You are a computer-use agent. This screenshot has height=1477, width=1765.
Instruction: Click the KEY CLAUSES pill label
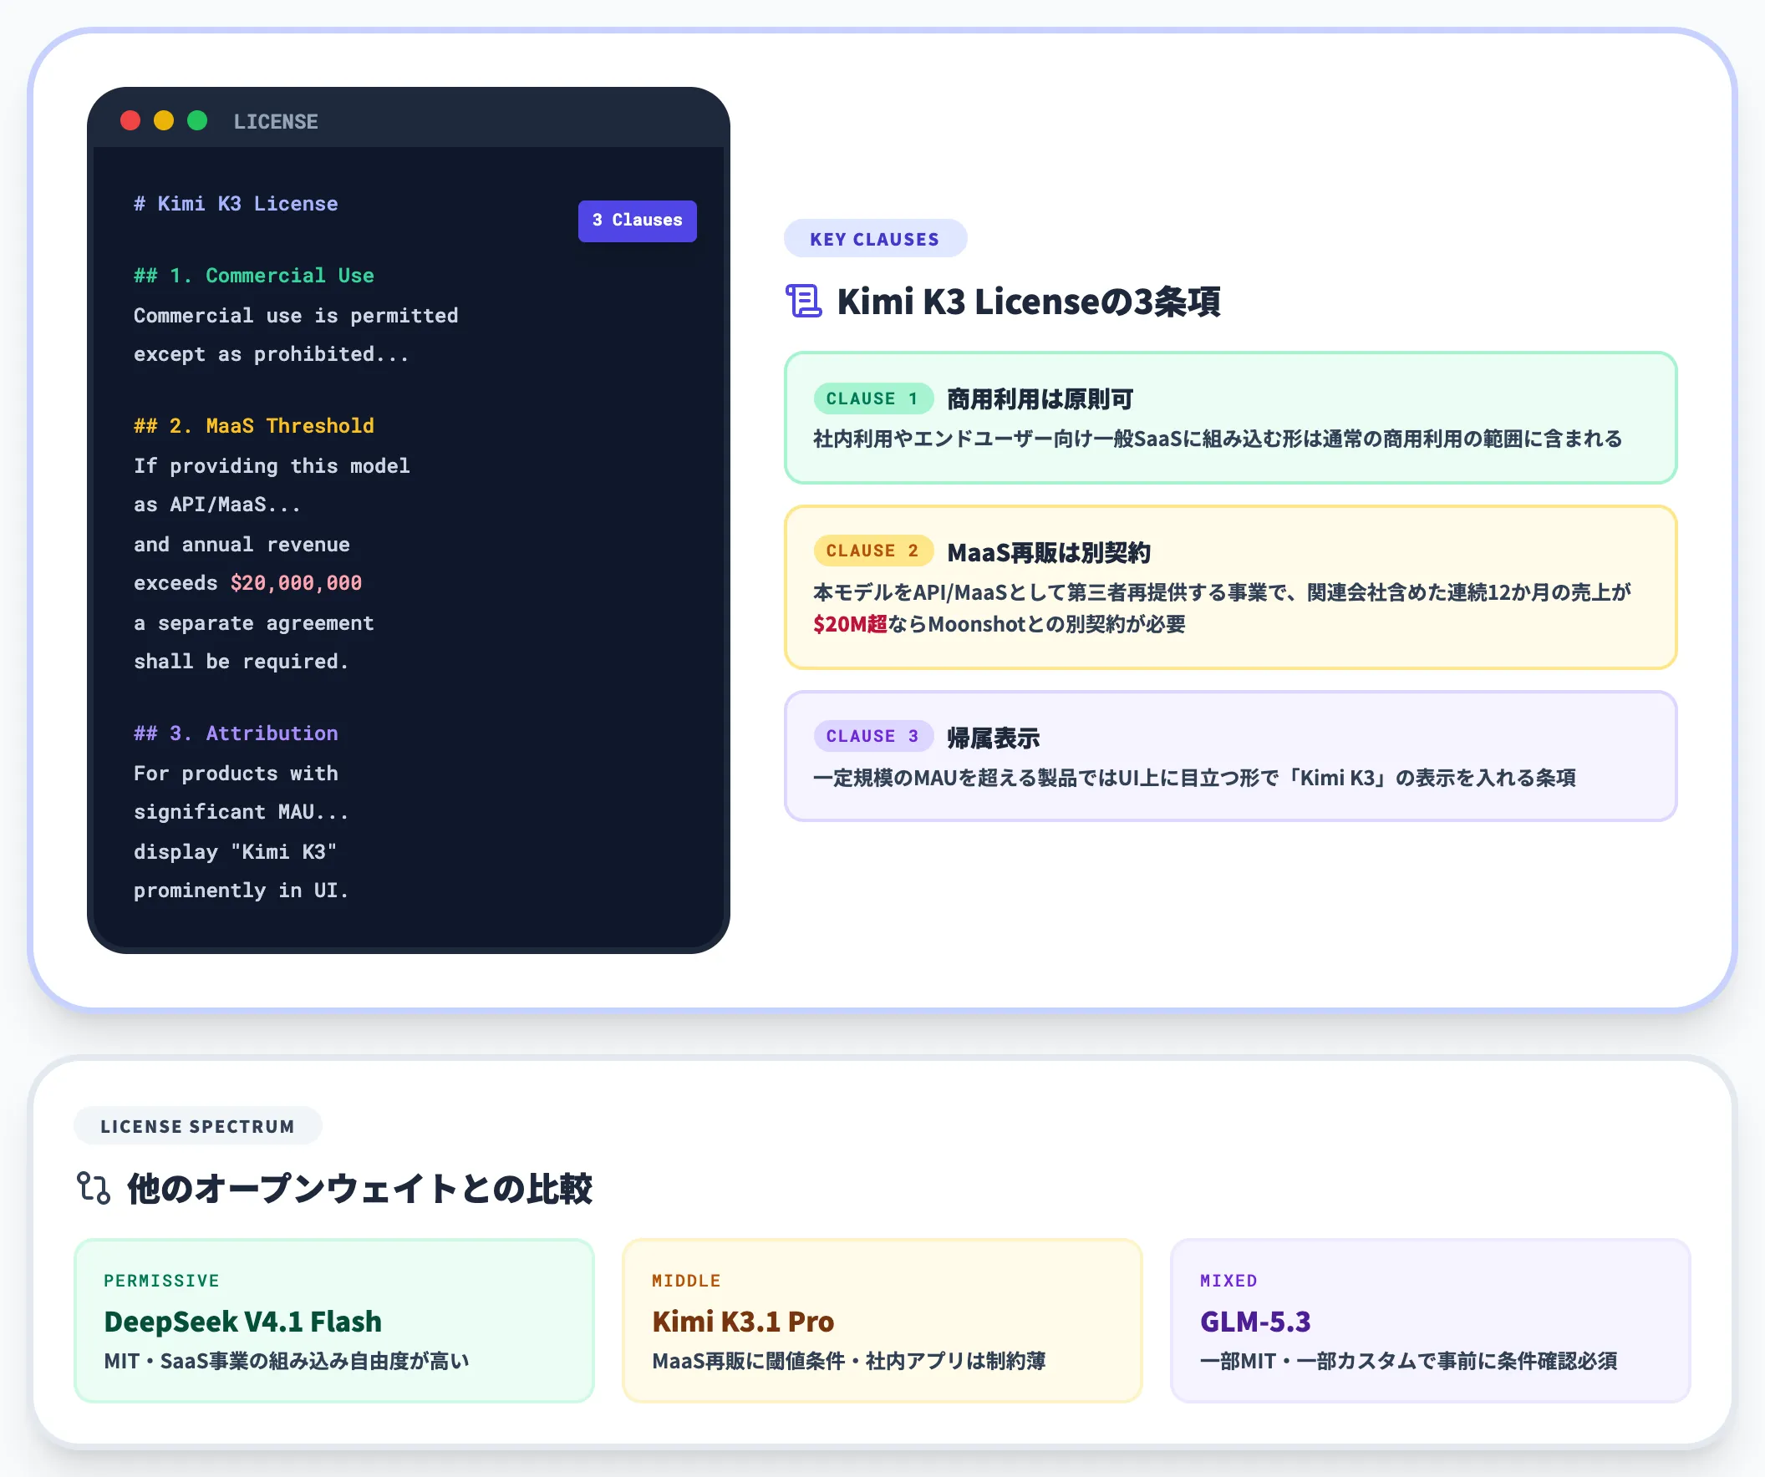click(x=875, y=240)
